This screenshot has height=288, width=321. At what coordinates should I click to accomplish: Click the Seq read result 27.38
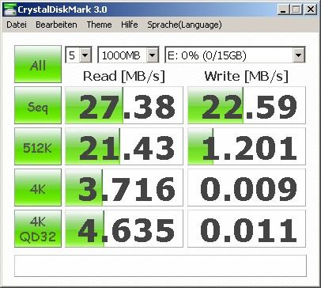tap(124, 105)
